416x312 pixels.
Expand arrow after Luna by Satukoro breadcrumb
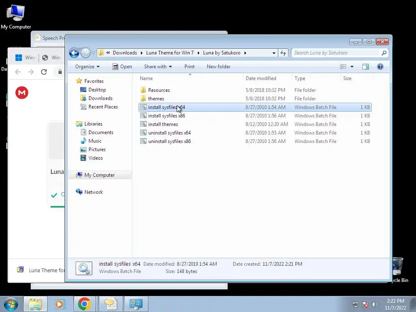(x=245, y=53)
